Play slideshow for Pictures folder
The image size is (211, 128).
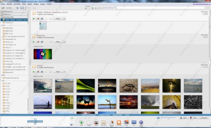point(34,42)
